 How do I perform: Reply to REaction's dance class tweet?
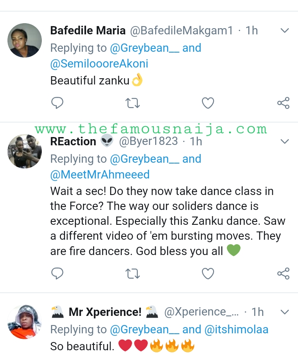pyautogui.click(x=58, y=273)
